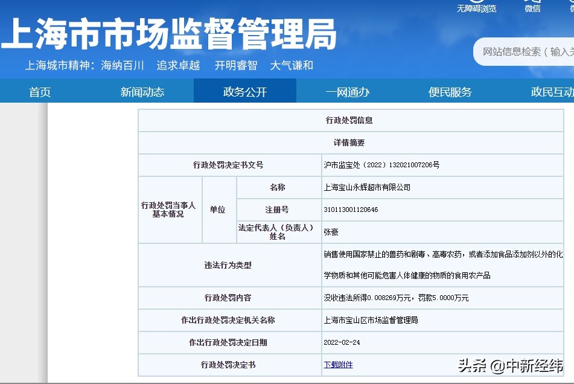
Task: Click the 无障碍浏览 link at top
Action: tap(476, 8)
